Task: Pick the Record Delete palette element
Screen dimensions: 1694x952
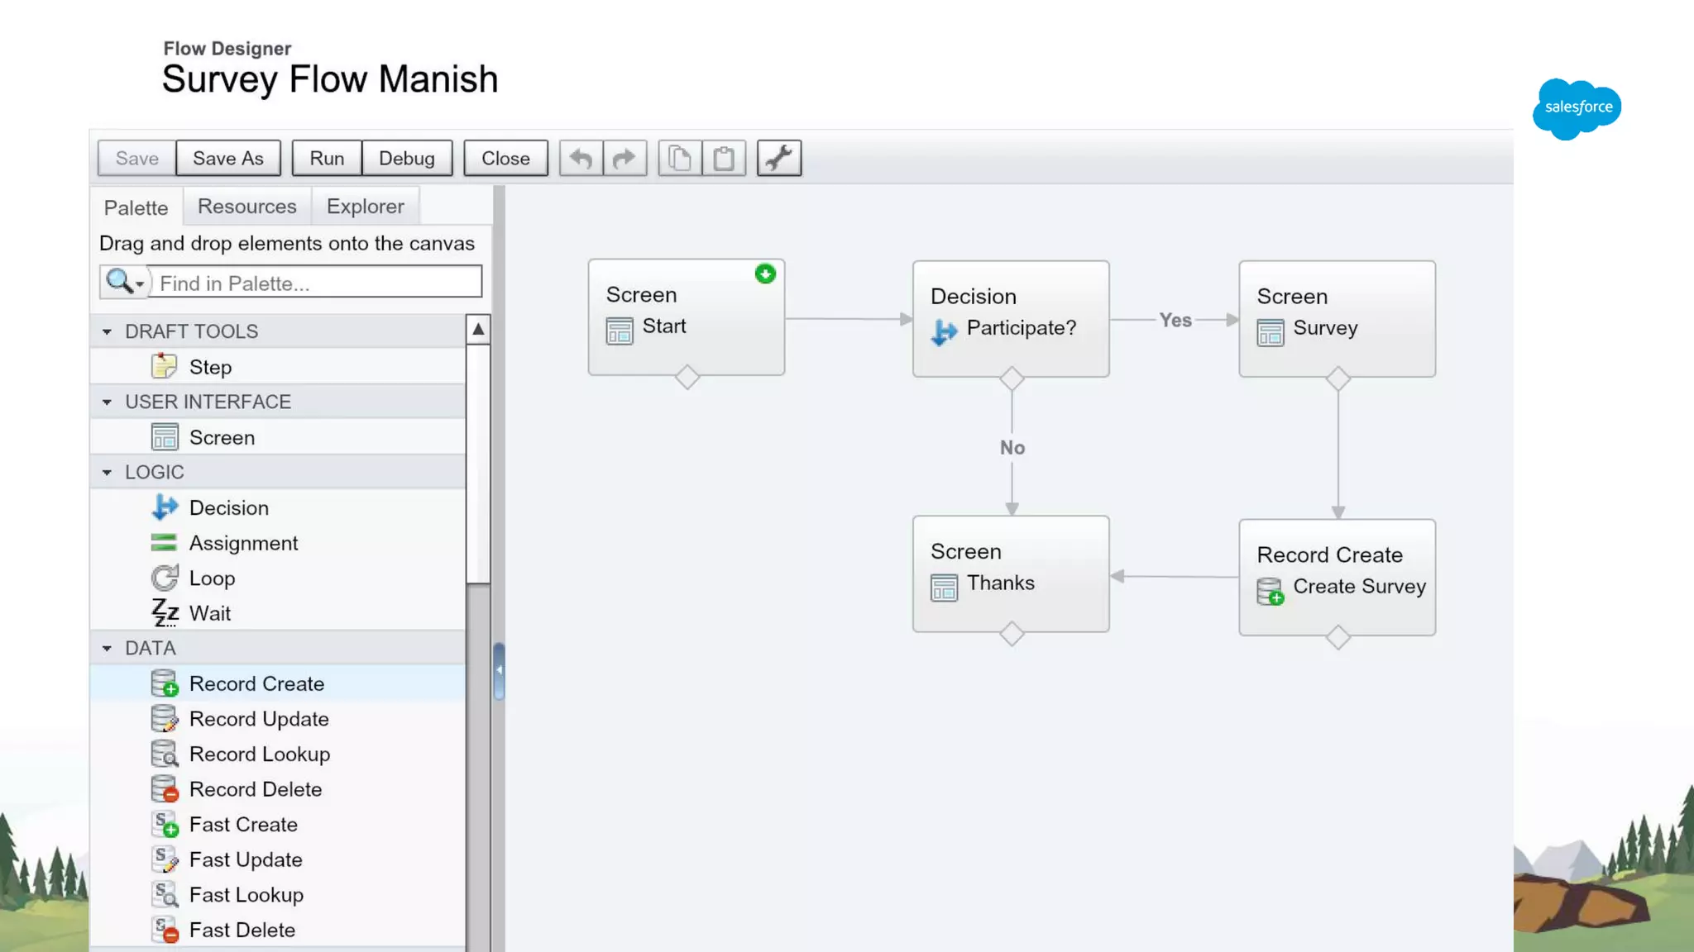Action: click(255, 789)
